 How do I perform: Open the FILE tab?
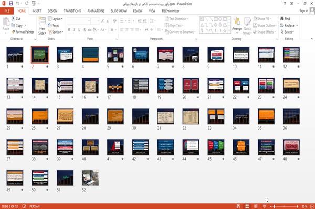[x=7, y=11]
